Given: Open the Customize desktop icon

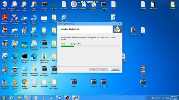Looking at the screenshot, I should click(x=74, y=5).
